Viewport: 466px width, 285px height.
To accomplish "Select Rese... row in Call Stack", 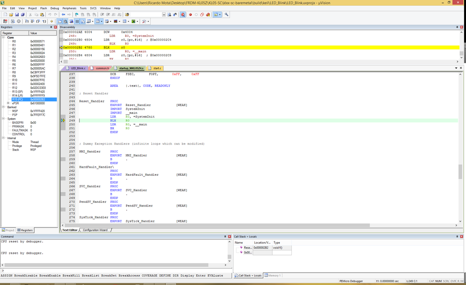I will pos(263,248).
